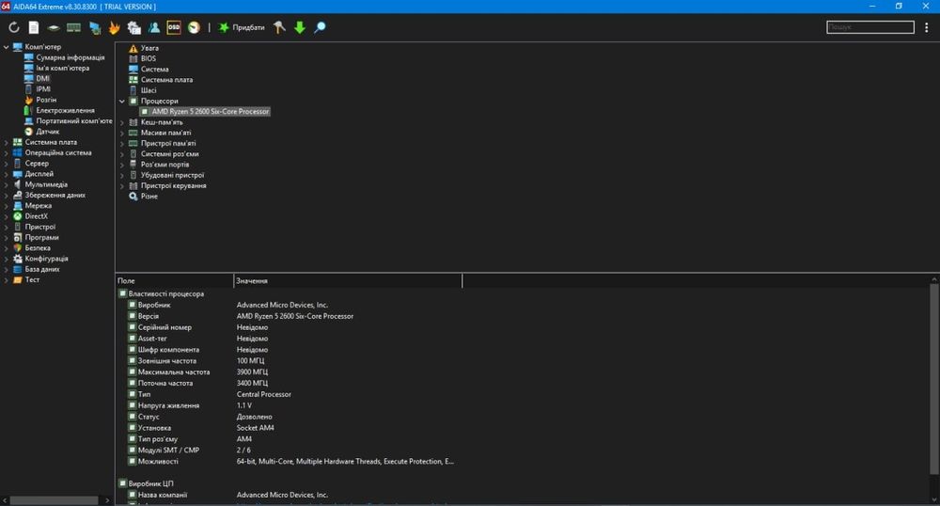The image size is (940, 506).
Task: Select the Датчик sensor item
Action: [x=47, y=132]
